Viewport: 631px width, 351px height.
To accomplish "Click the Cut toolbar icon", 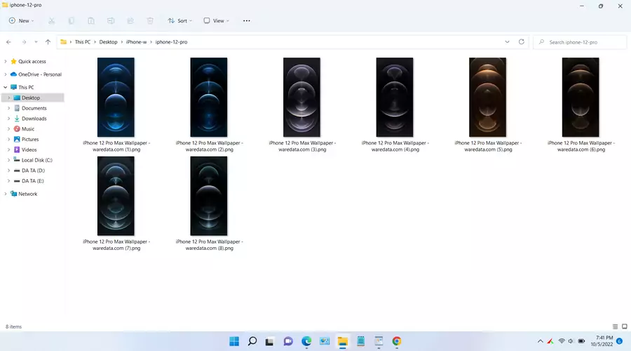I will 51,20.
